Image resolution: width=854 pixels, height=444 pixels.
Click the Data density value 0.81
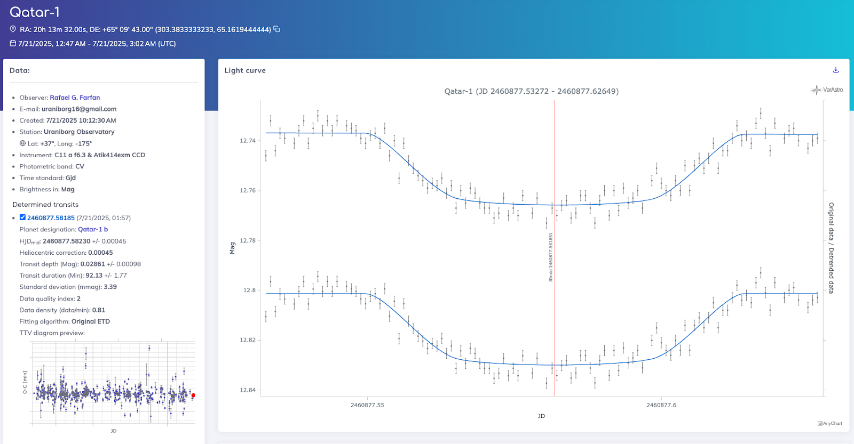99,310
